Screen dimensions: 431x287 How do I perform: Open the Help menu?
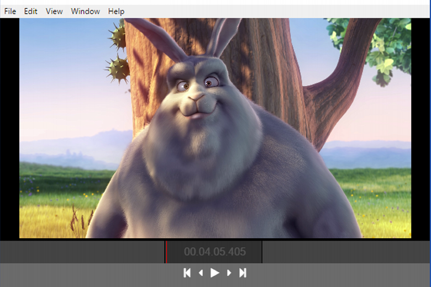[116, 11]
